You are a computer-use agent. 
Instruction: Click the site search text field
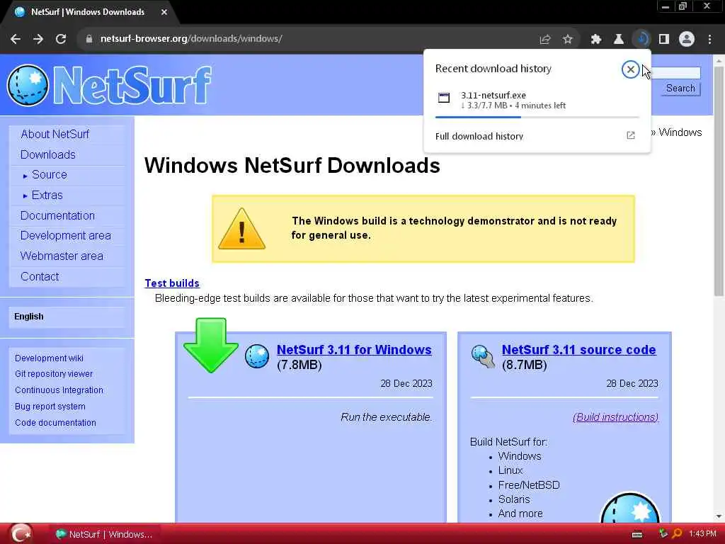[676, 73]
